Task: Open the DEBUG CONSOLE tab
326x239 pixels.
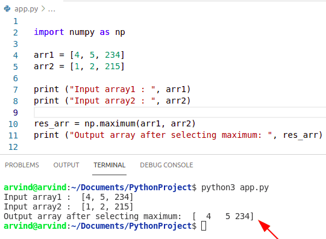Action: tap(166, 165)
